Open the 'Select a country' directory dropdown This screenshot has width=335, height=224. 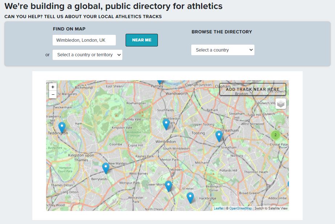pyautogui.click(x=222, y=50)
